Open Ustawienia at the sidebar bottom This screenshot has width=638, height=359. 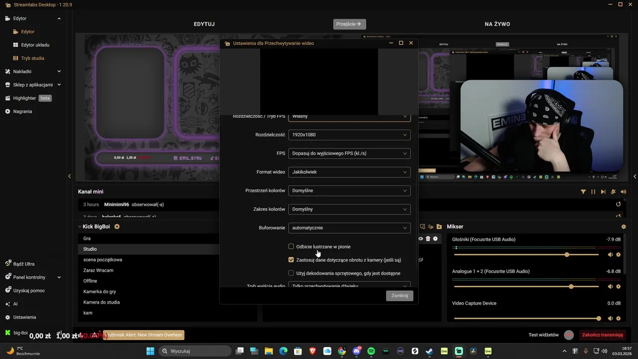click(x=20, y=317)
